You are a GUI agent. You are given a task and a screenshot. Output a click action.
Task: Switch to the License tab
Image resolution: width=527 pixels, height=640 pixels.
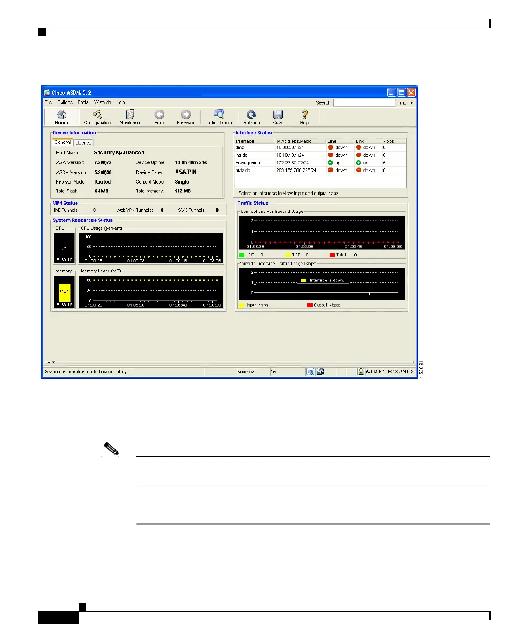click(83, 143)
